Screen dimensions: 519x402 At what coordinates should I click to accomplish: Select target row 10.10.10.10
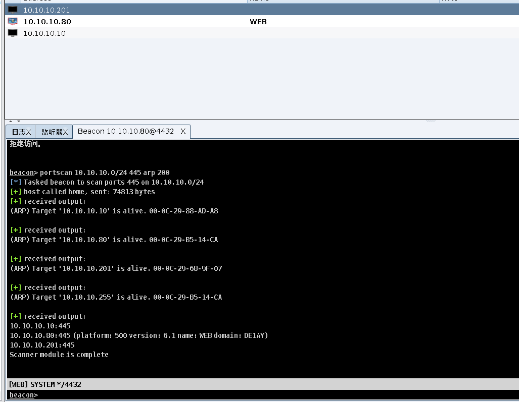262,33
